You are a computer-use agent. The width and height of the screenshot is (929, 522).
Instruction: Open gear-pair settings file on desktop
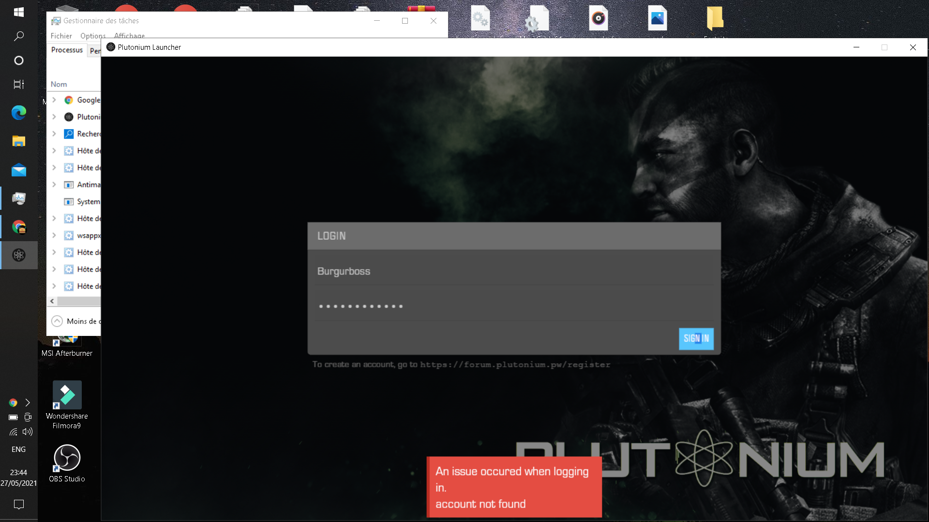tap(480, 19)
